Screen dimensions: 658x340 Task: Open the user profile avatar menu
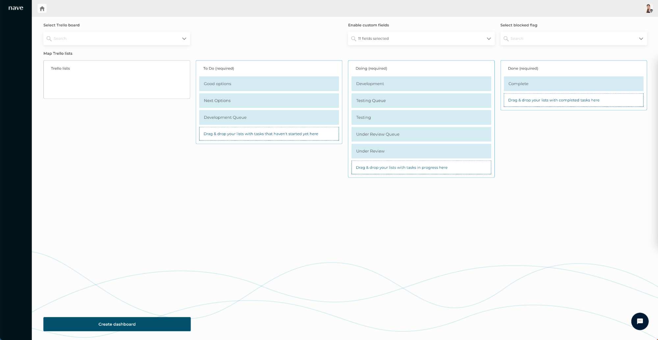coord(649,9)
